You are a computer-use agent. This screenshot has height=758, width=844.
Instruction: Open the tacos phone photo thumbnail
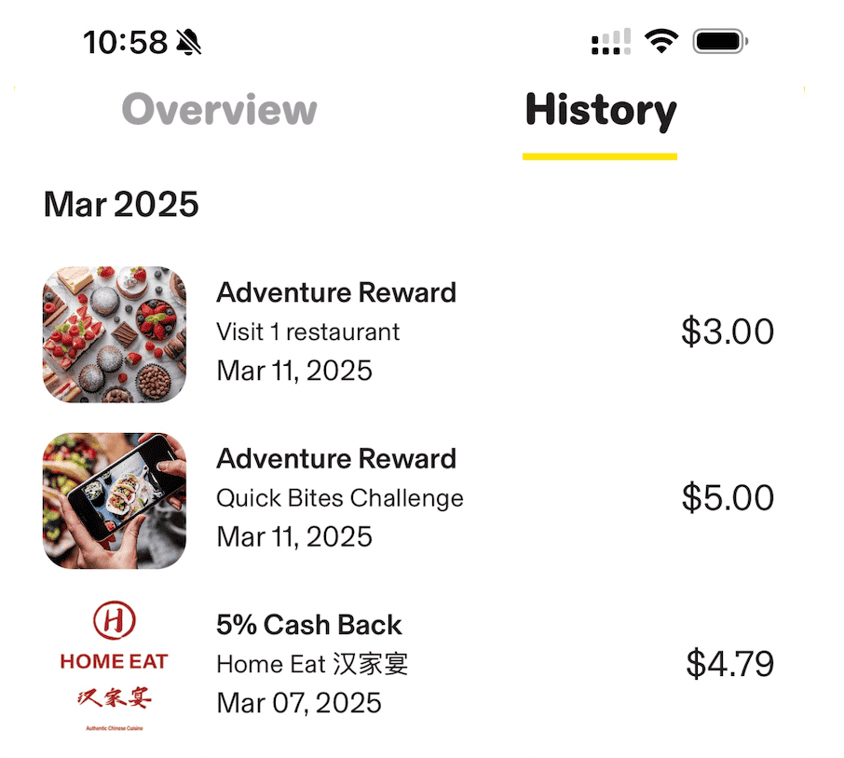115,500
